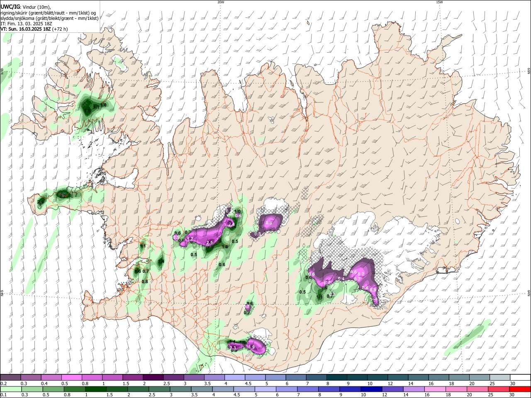531x398 pixels.
Task: Click the bright pink upper-scale swatch between 0.5 and 0.8
Action: click(x=71, y=377)
